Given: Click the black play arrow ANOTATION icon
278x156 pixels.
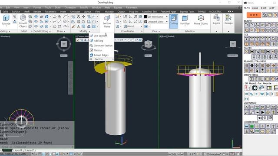Looking at the screenshot, I should point(262,112).
